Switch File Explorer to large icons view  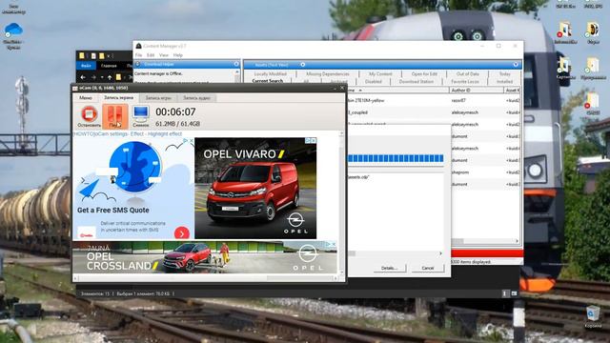[514, 293]
